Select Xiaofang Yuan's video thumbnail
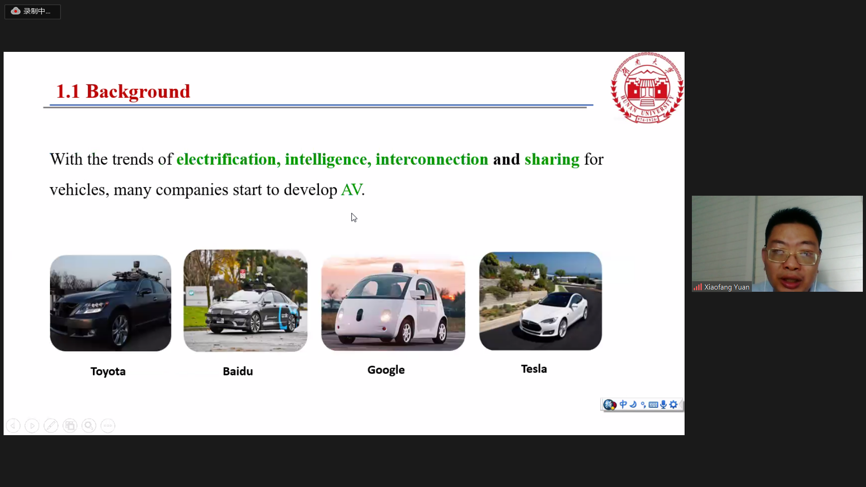 click(777, 243)
